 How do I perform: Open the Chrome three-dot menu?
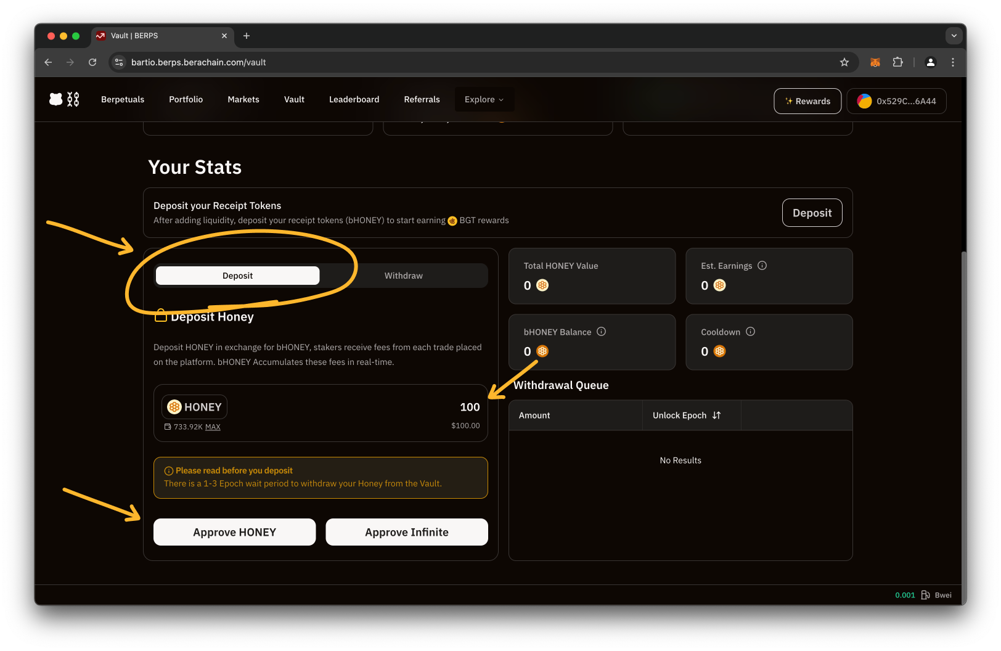point(953,62)
